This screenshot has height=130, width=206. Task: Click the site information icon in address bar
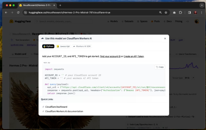pos(26,13)
